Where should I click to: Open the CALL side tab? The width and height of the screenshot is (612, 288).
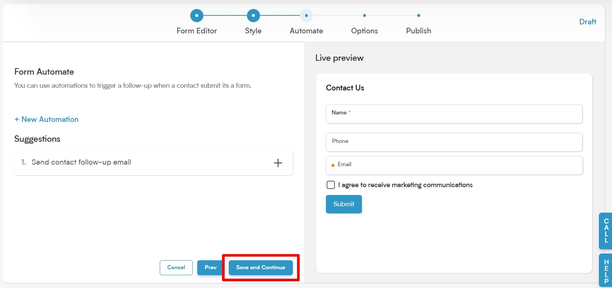(606, 231)
